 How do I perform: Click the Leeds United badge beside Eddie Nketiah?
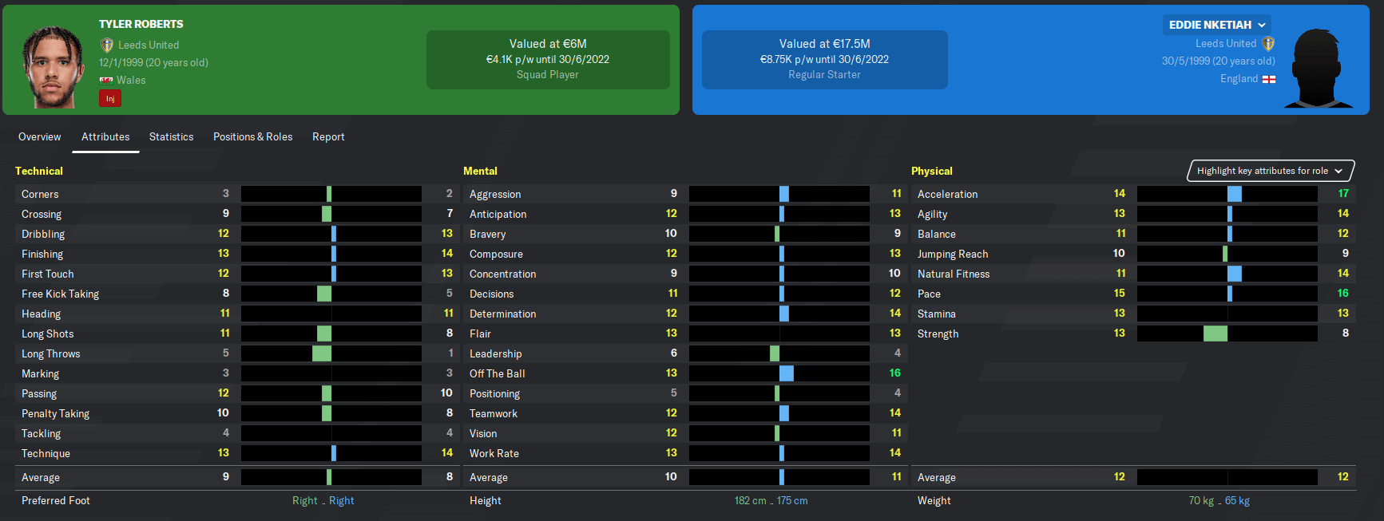coord(1268,44)
